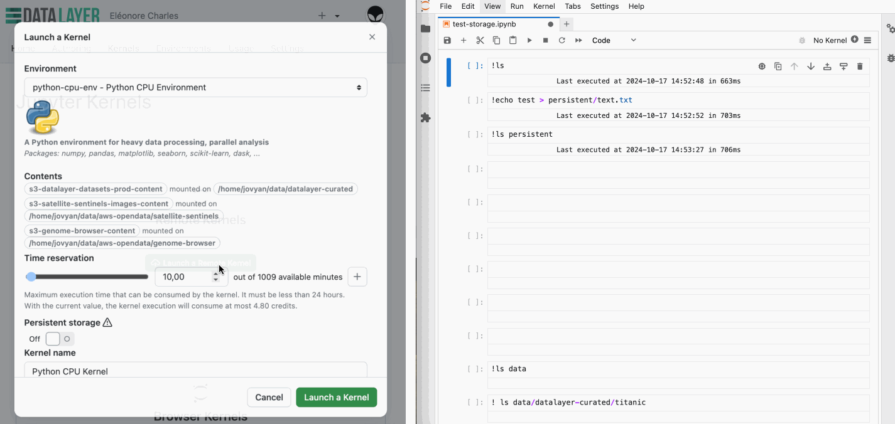The image size is (895, 424).
Task: Close the test-storage.ipynb tab via its dot
Action: (550, 24)
